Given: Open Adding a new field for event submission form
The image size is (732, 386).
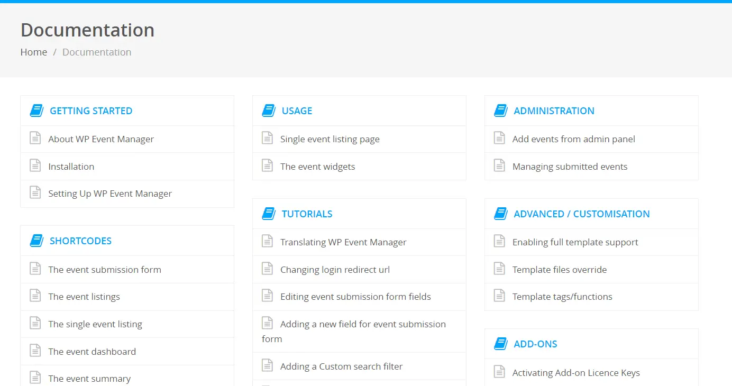Looking at the screenshot, I should (x=354, y=332).
